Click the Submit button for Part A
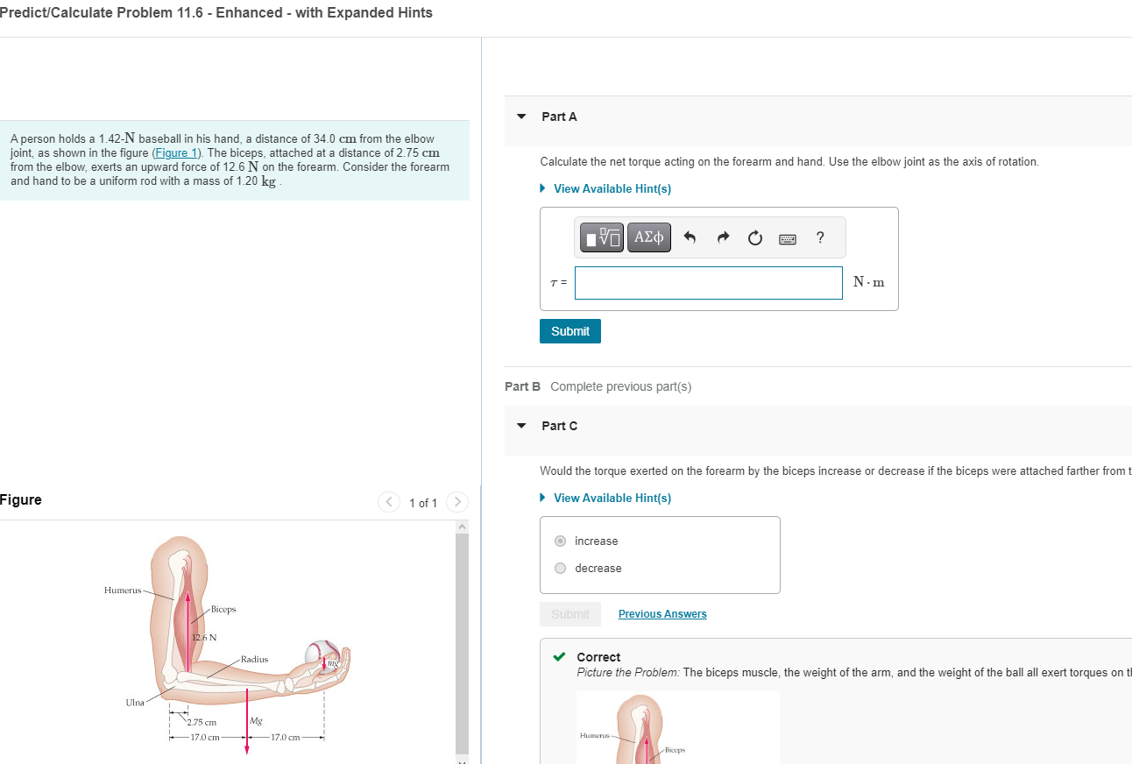Image resolution: width=1132 pixels, height=764 pixels. (570, 331)
